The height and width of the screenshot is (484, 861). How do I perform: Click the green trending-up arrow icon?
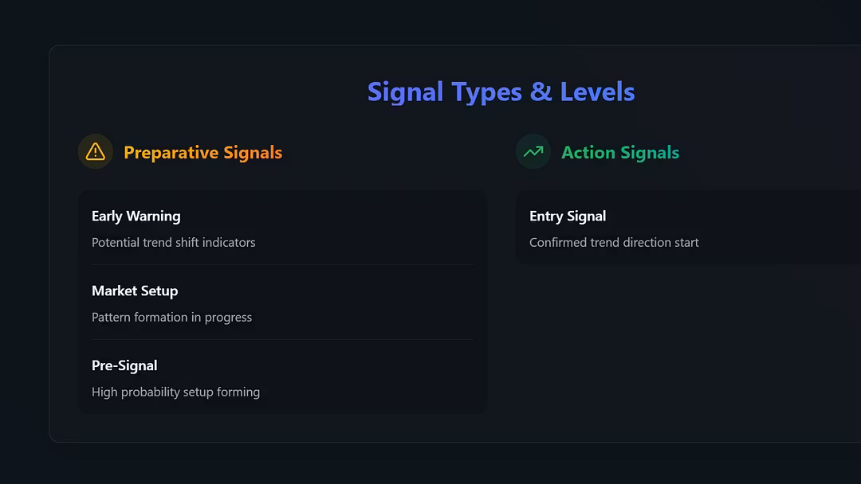[x=533, y=151]
